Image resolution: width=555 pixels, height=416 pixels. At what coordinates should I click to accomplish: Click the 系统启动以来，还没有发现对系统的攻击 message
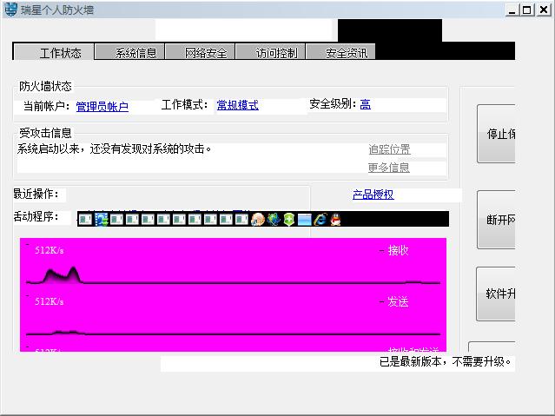coord(115,149)
